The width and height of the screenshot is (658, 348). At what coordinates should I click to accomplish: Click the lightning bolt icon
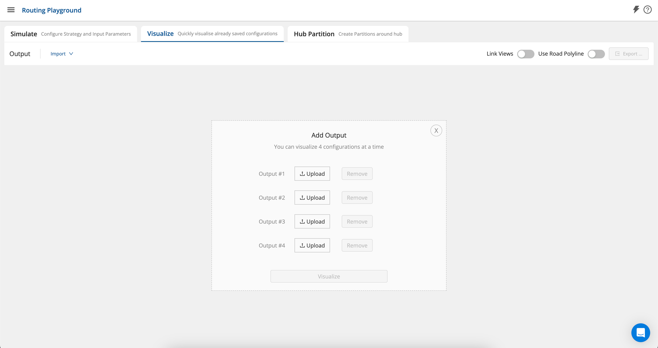pyautogui.click(x=636, y=10)
